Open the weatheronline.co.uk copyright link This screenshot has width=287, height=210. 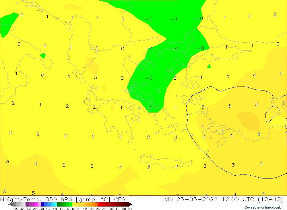263,207
